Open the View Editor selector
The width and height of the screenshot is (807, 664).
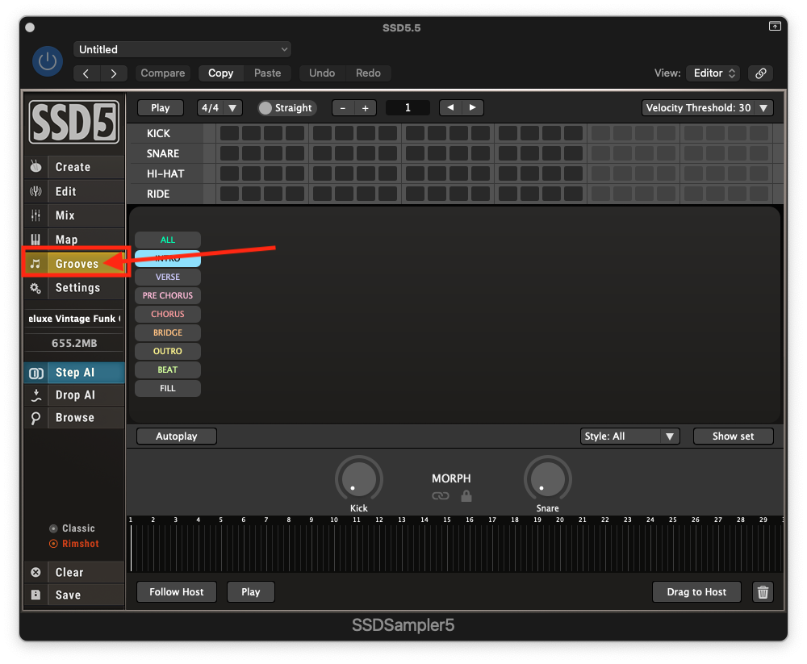coord(713,73)
